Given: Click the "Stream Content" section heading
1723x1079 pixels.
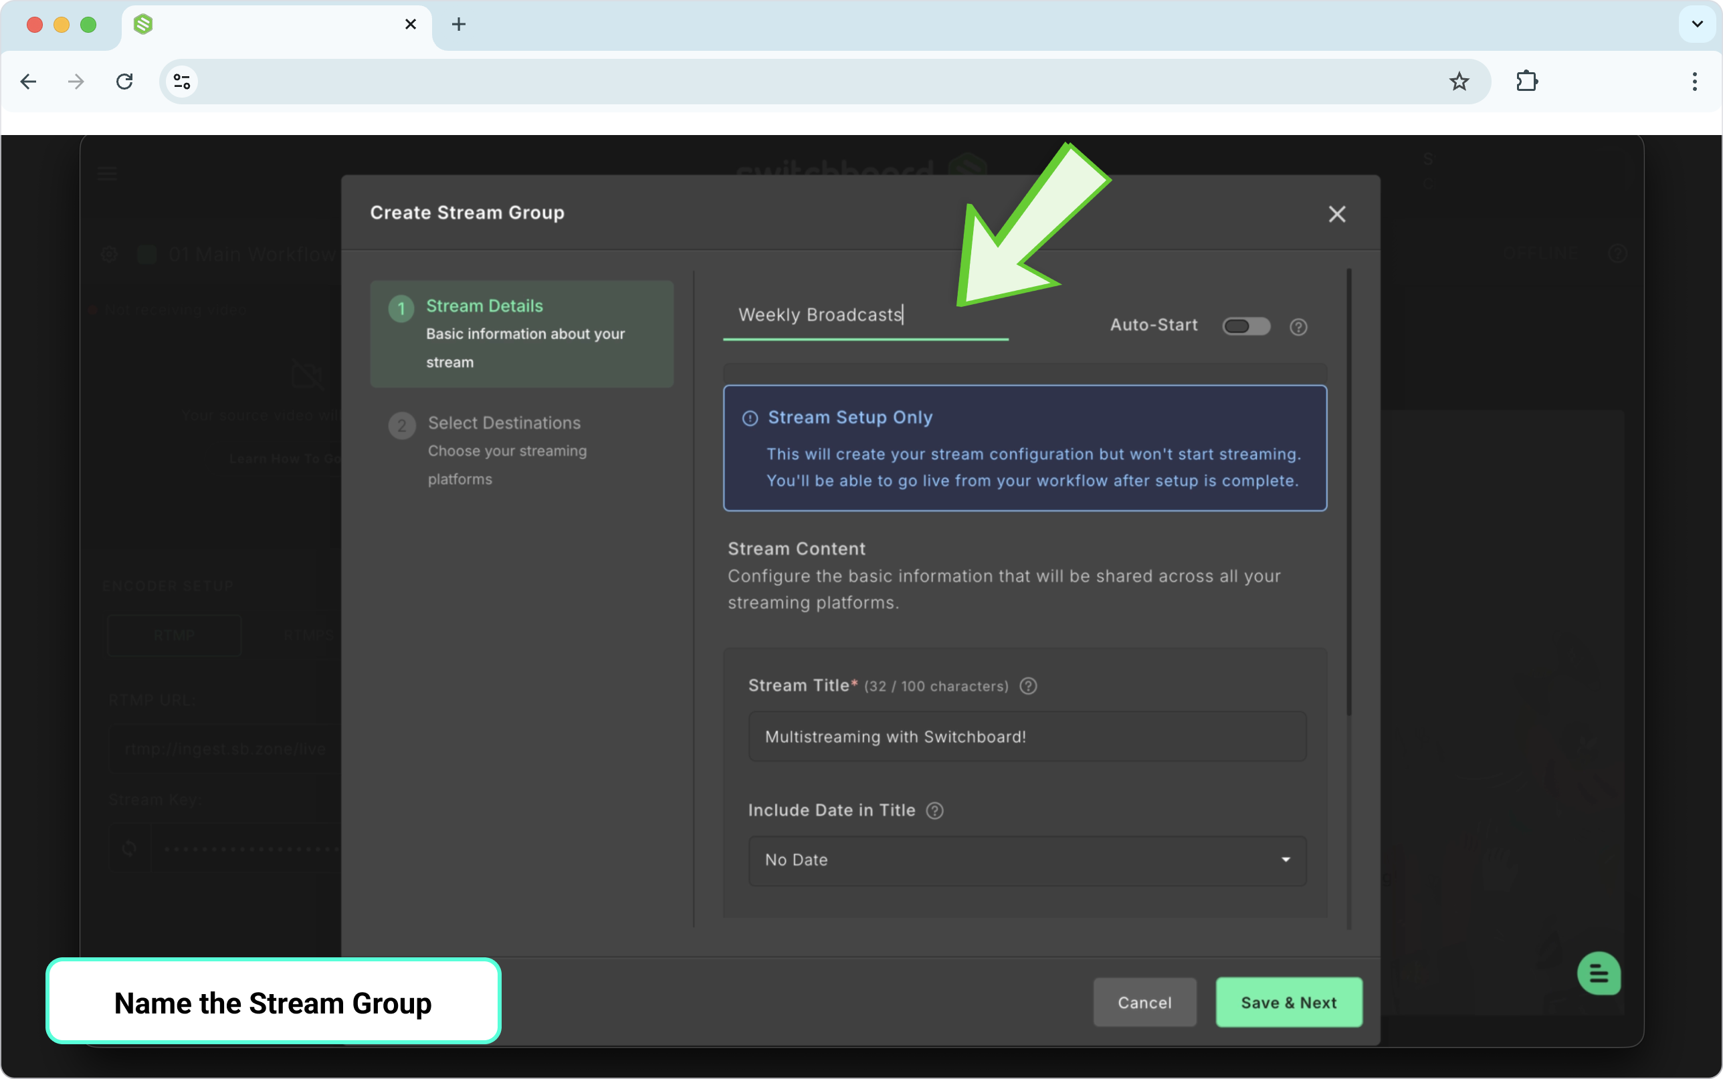Looking at the screenshot, I should click(796, 549).
